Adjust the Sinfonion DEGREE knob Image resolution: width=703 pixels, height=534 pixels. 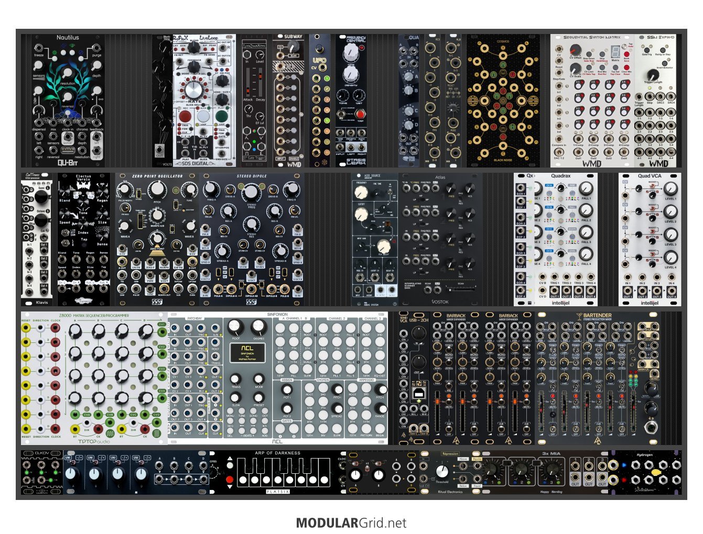coord(258,328)
